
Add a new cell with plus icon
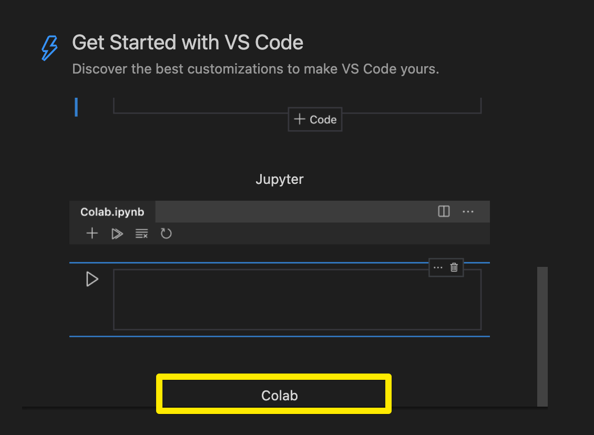pos(92,233)
